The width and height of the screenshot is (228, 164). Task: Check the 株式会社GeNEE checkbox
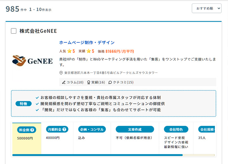[14, 31]
